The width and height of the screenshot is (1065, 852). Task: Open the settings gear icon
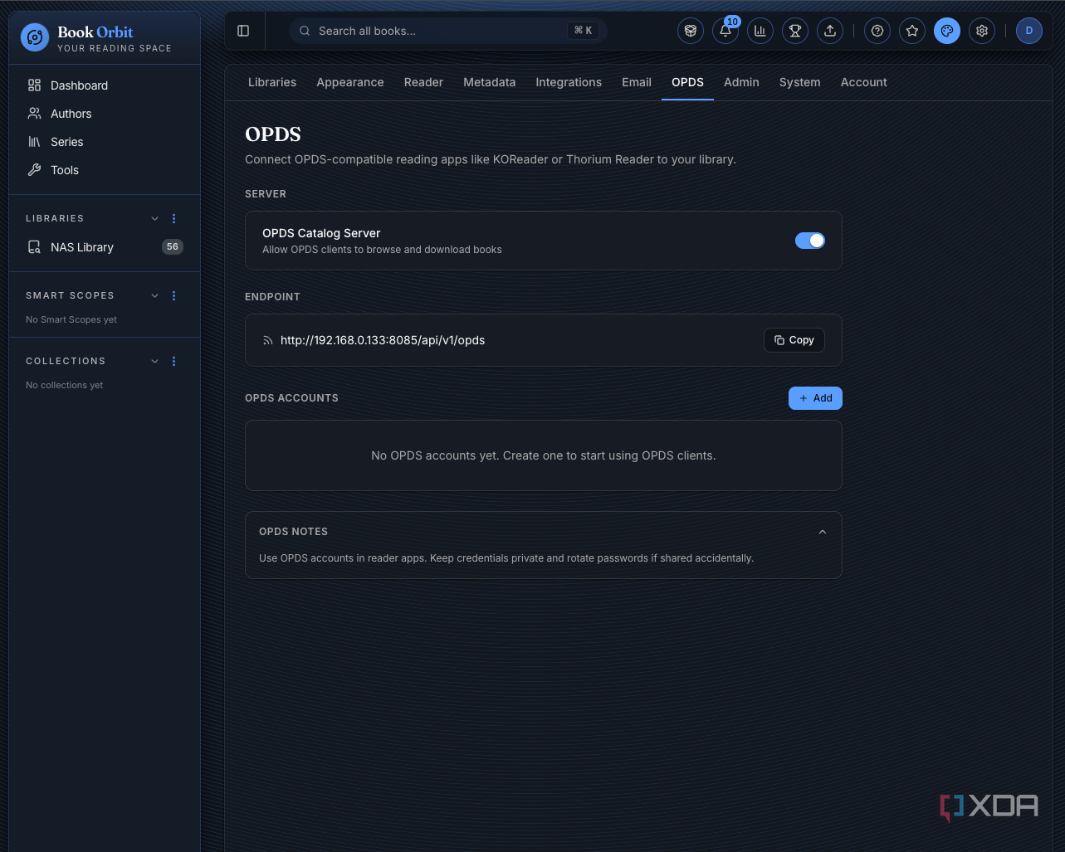982,31
